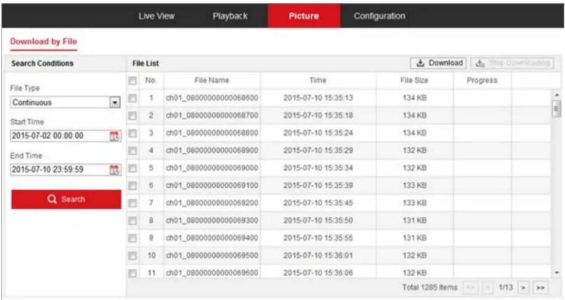The image size is (565, 300).
Task: Check the box for file No. 3
Action: pos(133,133)
